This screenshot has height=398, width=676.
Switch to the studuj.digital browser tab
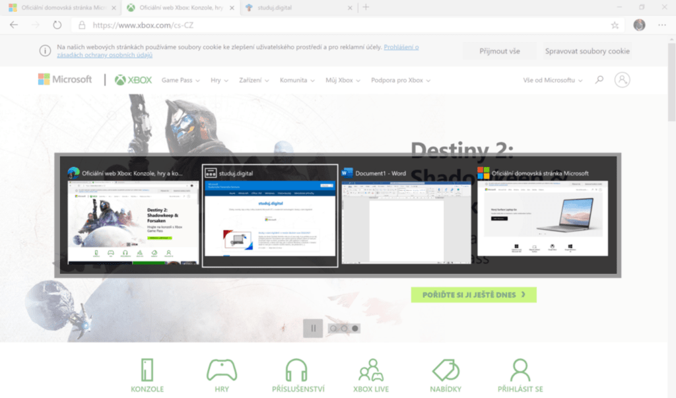coord(297,7)
